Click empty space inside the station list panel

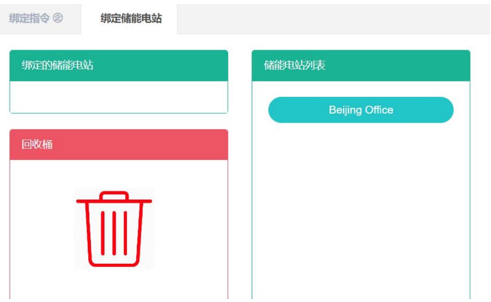coord(361,212)
